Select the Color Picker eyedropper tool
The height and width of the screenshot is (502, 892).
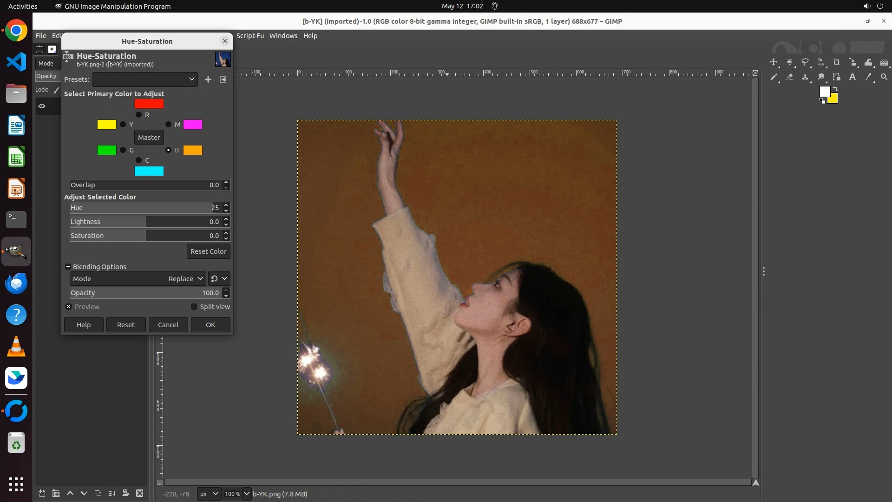point(868,77)
